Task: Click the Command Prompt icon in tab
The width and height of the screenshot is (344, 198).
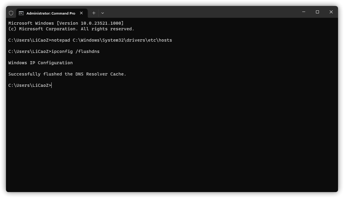Action: pos(21,13)
